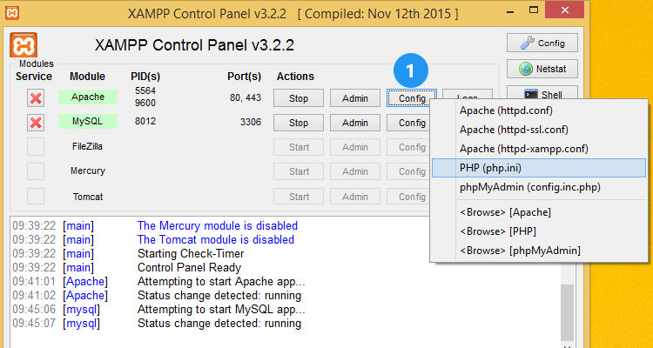Open the Mercury Config dropdown

(408, 171)
